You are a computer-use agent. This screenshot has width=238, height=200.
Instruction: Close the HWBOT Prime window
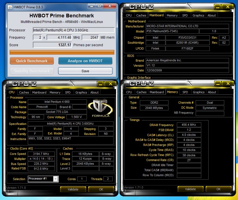click(110, 6)
